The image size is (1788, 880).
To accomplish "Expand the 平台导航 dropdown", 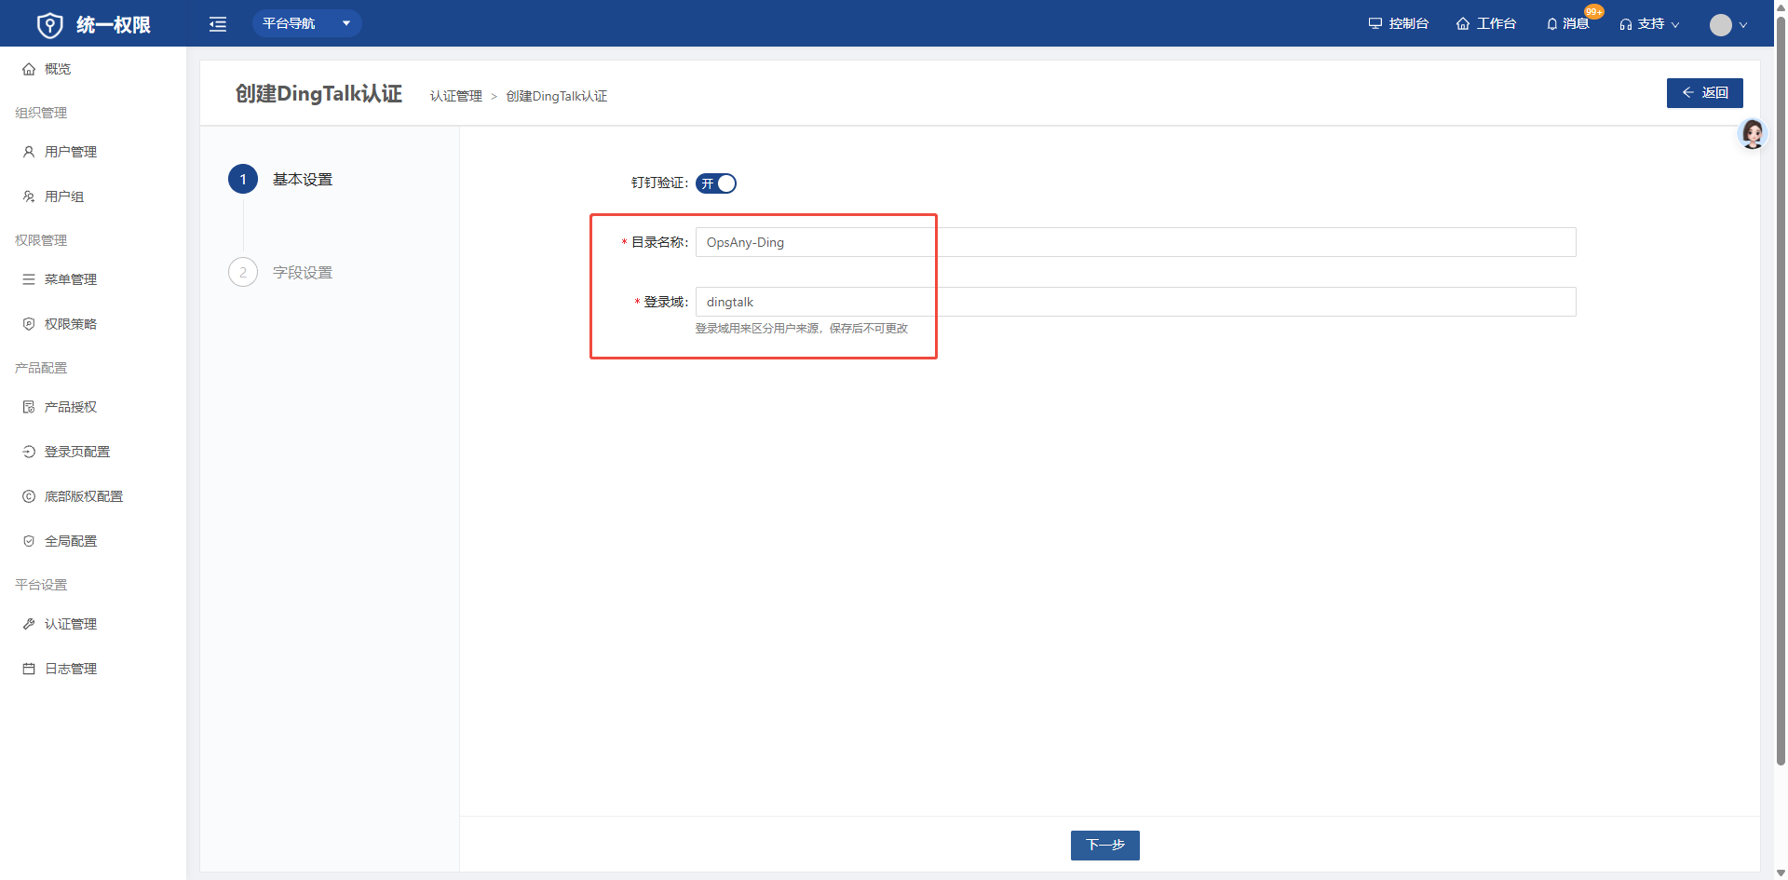I will (306, 23).
